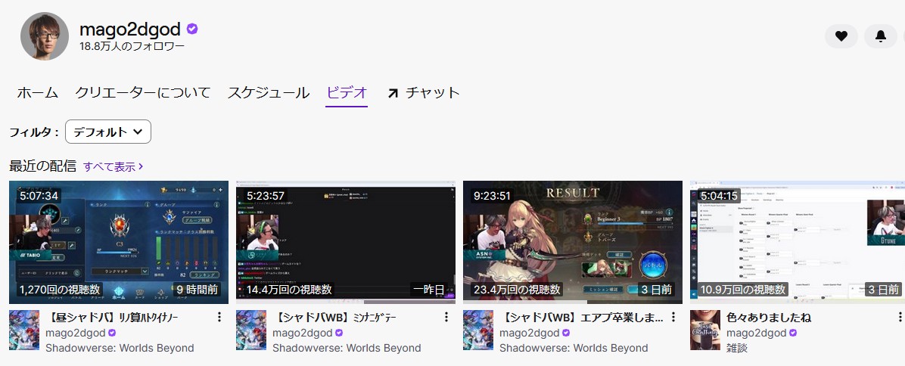Play the 9:23:51 RESULT video thumbnail

[x=572, y=242]
